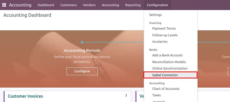Collapse the Configuration menu
Screen dimensions: 230x102
[157, 5]
